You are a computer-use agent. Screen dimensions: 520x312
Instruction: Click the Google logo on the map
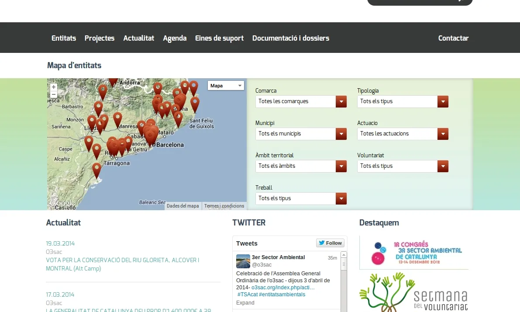pos(63,203)
